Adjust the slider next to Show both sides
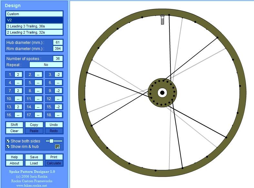 coord(51,141)
